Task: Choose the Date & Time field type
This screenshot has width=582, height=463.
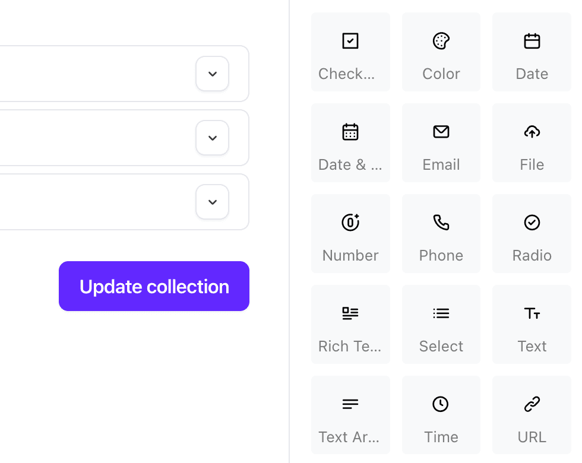Action: point(350,142)
